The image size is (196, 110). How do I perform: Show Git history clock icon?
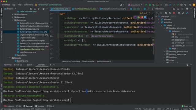point(181,5)
